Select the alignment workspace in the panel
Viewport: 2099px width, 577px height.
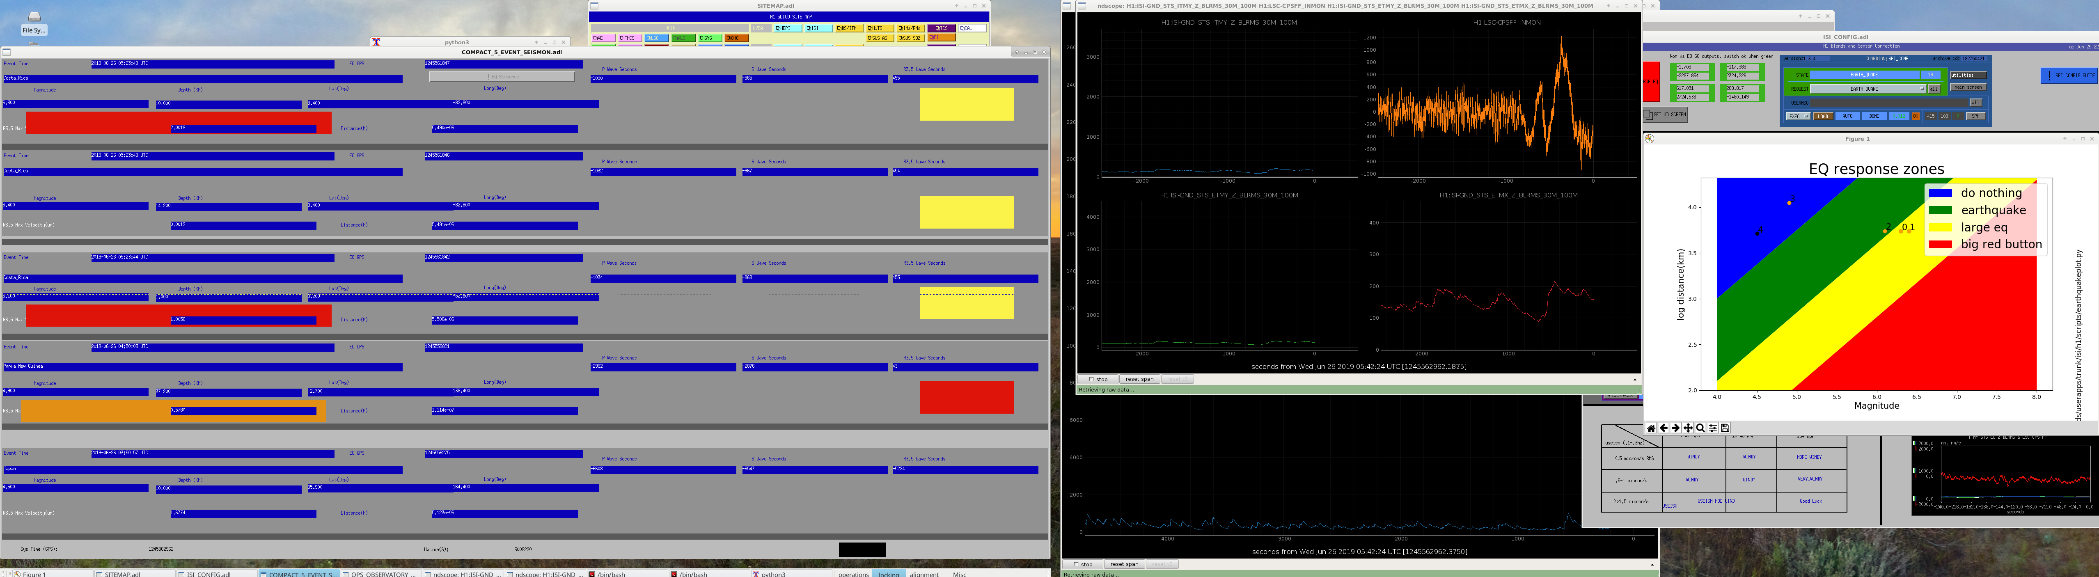coord(925,574)
